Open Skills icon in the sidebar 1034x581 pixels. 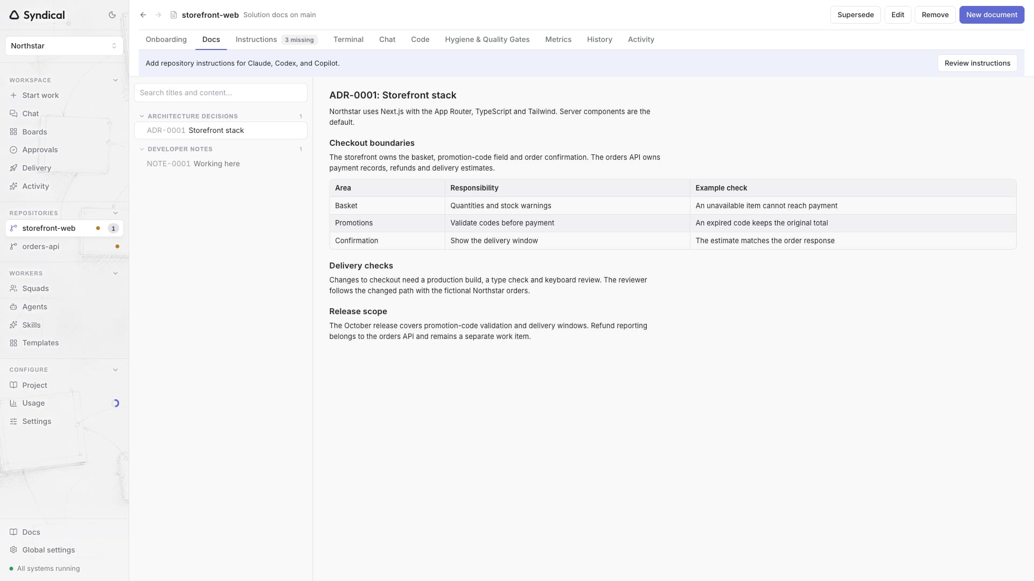(x=13, y=325)
